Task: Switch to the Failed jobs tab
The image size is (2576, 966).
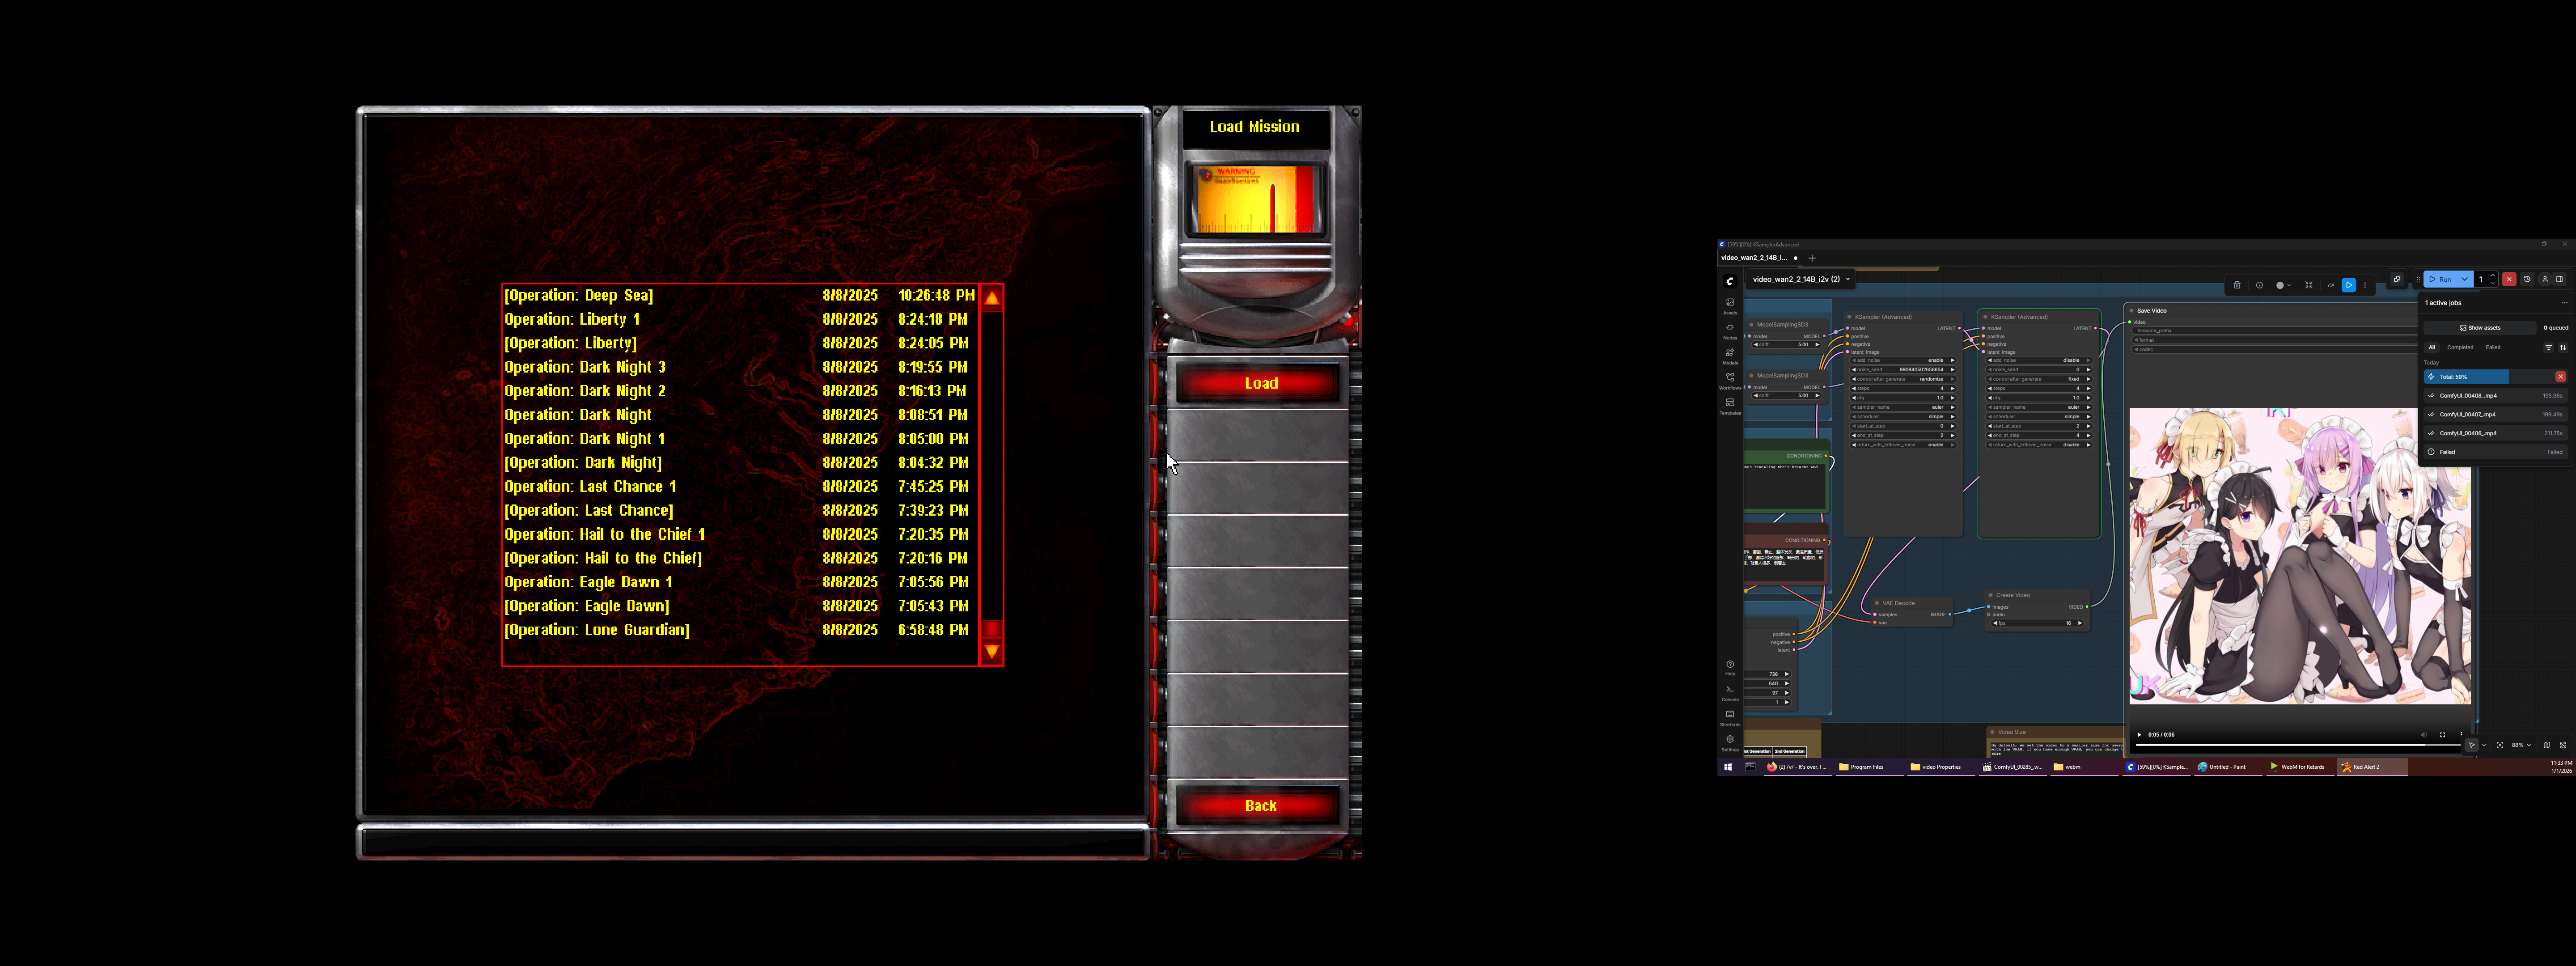Action: coord(2493,347)
